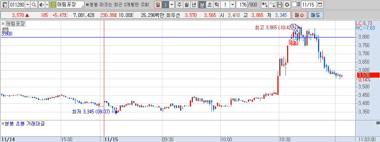The image size is (380, 142).
Task: Expand the sound options dropdown arrow
Action: click(x=47, y=5)
